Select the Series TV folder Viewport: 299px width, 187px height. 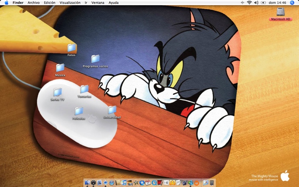pos(57,92)
